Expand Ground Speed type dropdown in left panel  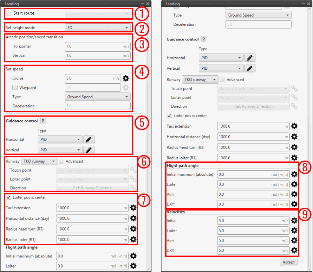[97, 97]
